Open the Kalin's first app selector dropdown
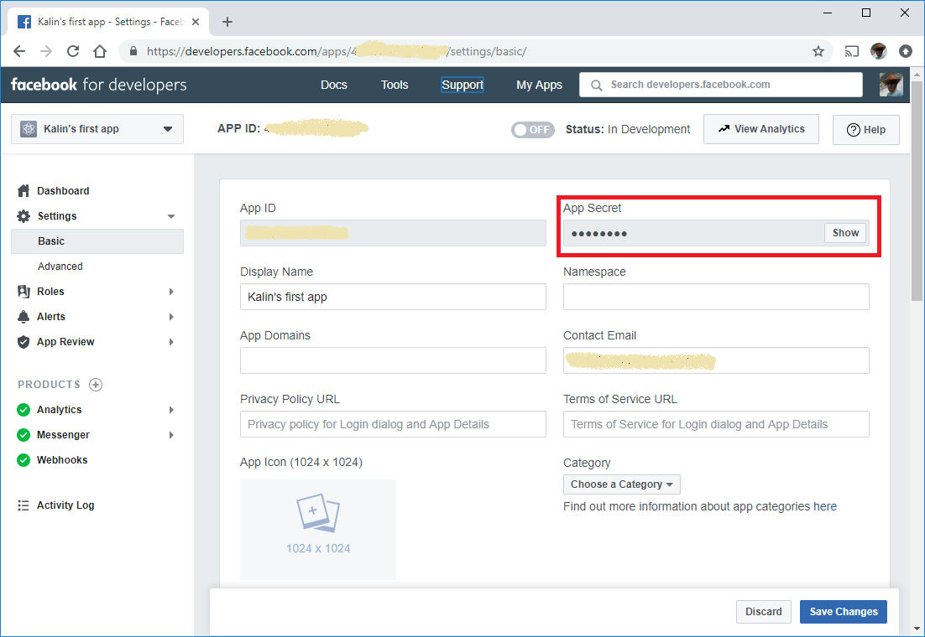This screenshot has width=925, height=637. 97,129
